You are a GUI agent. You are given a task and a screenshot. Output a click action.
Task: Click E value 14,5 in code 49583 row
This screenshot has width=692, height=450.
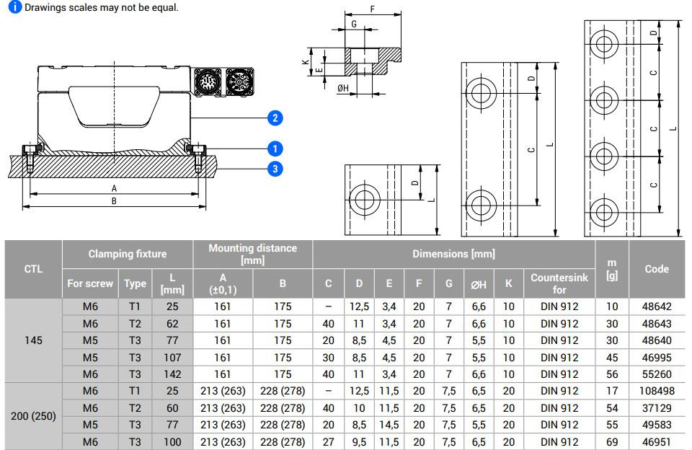point(389,425)
